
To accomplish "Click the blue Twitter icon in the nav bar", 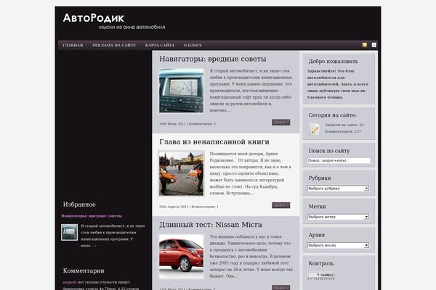I will pos(374,45).
